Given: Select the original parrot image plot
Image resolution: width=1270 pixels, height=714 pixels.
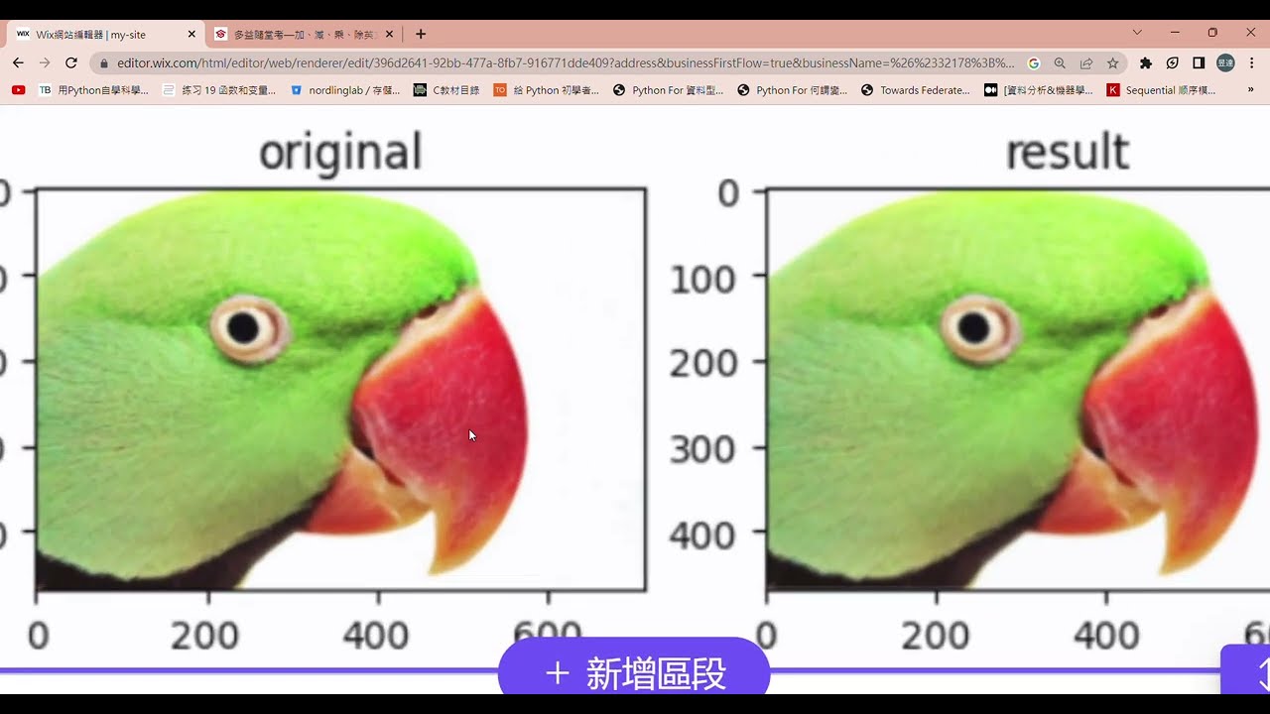Looking at the screenshot, I should pos(340,390).
